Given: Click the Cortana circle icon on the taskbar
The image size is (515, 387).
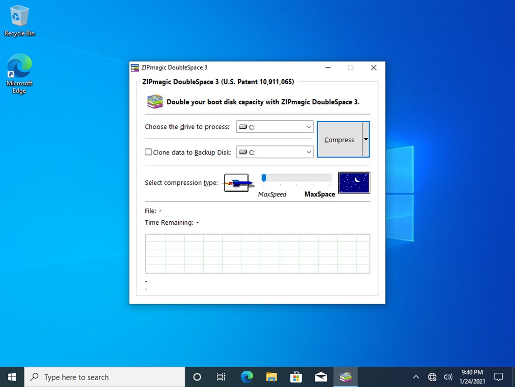Looking at the screenshot, I should click(x=196, y=377).
